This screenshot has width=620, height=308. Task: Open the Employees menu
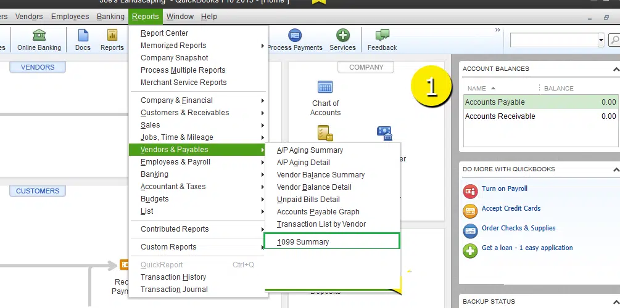(70, 17)
